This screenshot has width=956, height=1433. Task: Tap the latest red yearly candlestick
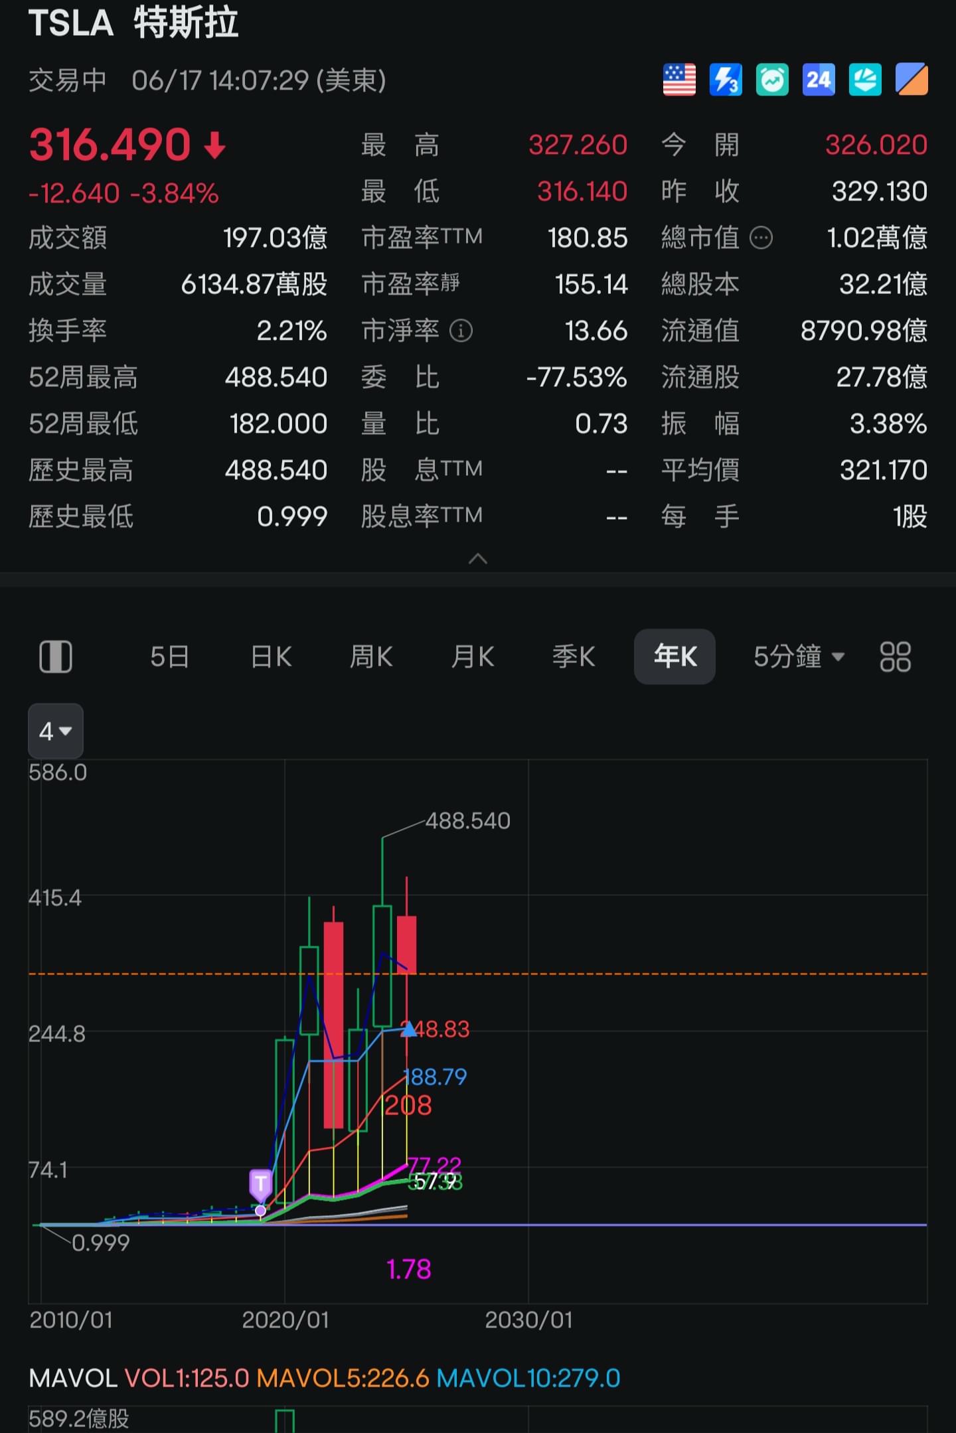[406, 945]
